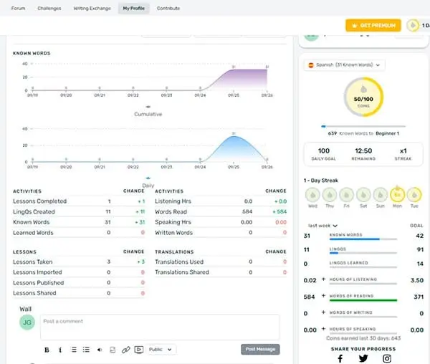
Task: Click the Lessons Taken label
Action: pyautogui.click(x=33, y=262)
